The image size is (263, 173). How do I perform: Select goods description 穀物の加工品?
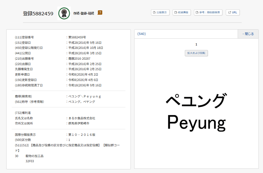[x=35, y=156]
